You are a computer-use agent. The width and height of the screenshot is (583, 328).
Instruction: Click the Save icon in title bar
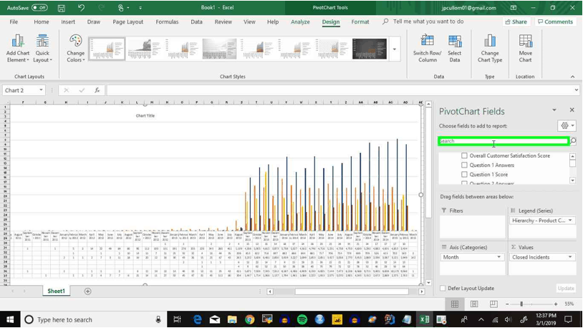pos(62,8)
